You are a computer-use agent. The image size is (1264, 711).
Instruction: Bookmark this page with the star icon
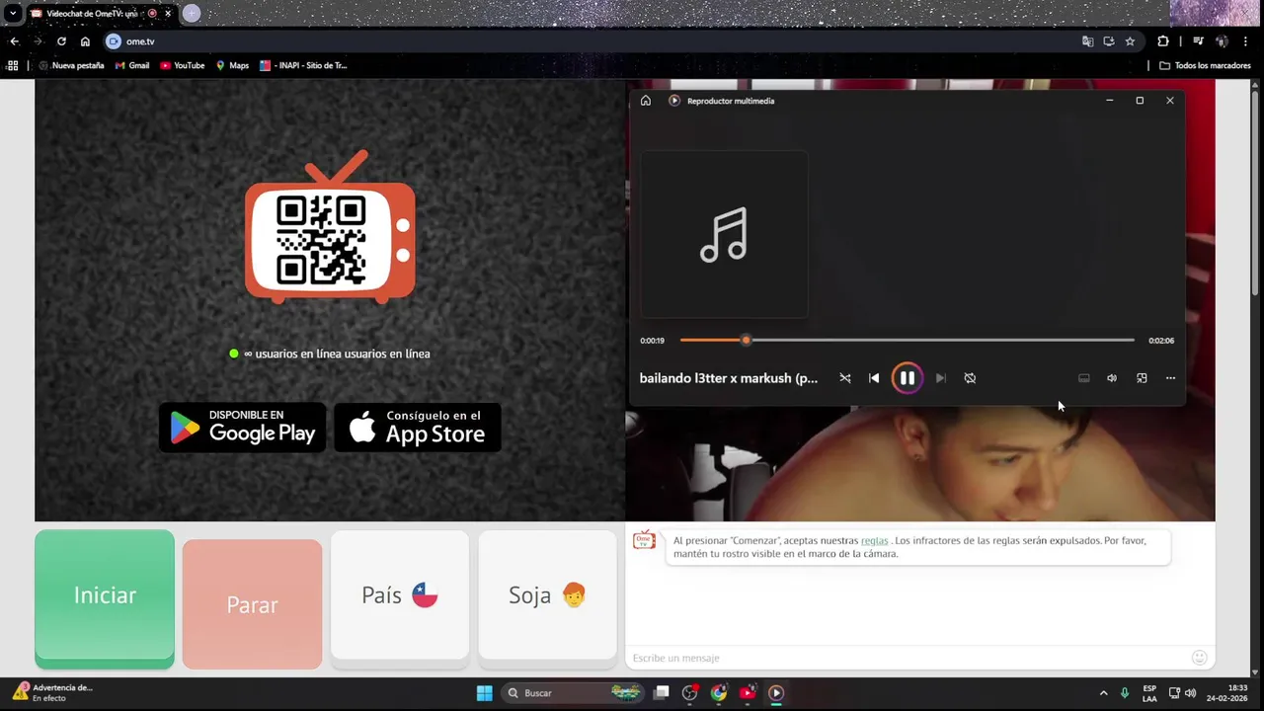point(1130,41)
